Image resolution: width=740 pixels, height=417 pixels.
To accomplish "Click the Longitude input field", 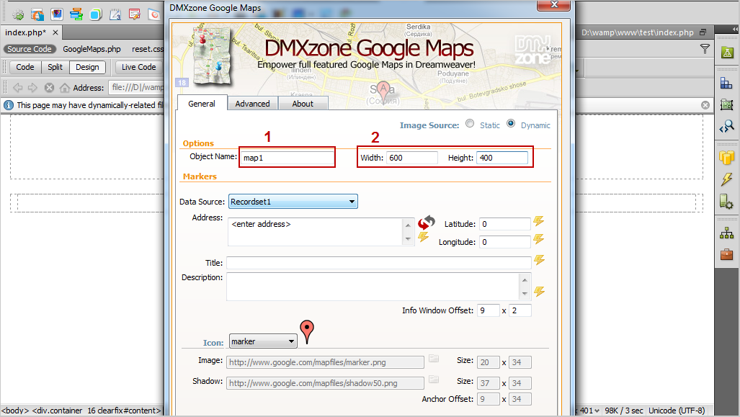I will 504,242.
